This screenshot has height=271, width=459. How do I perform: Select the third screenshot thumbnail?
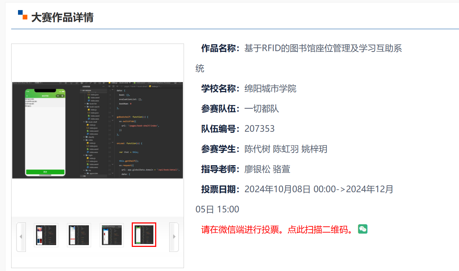[x=112, y=235]
